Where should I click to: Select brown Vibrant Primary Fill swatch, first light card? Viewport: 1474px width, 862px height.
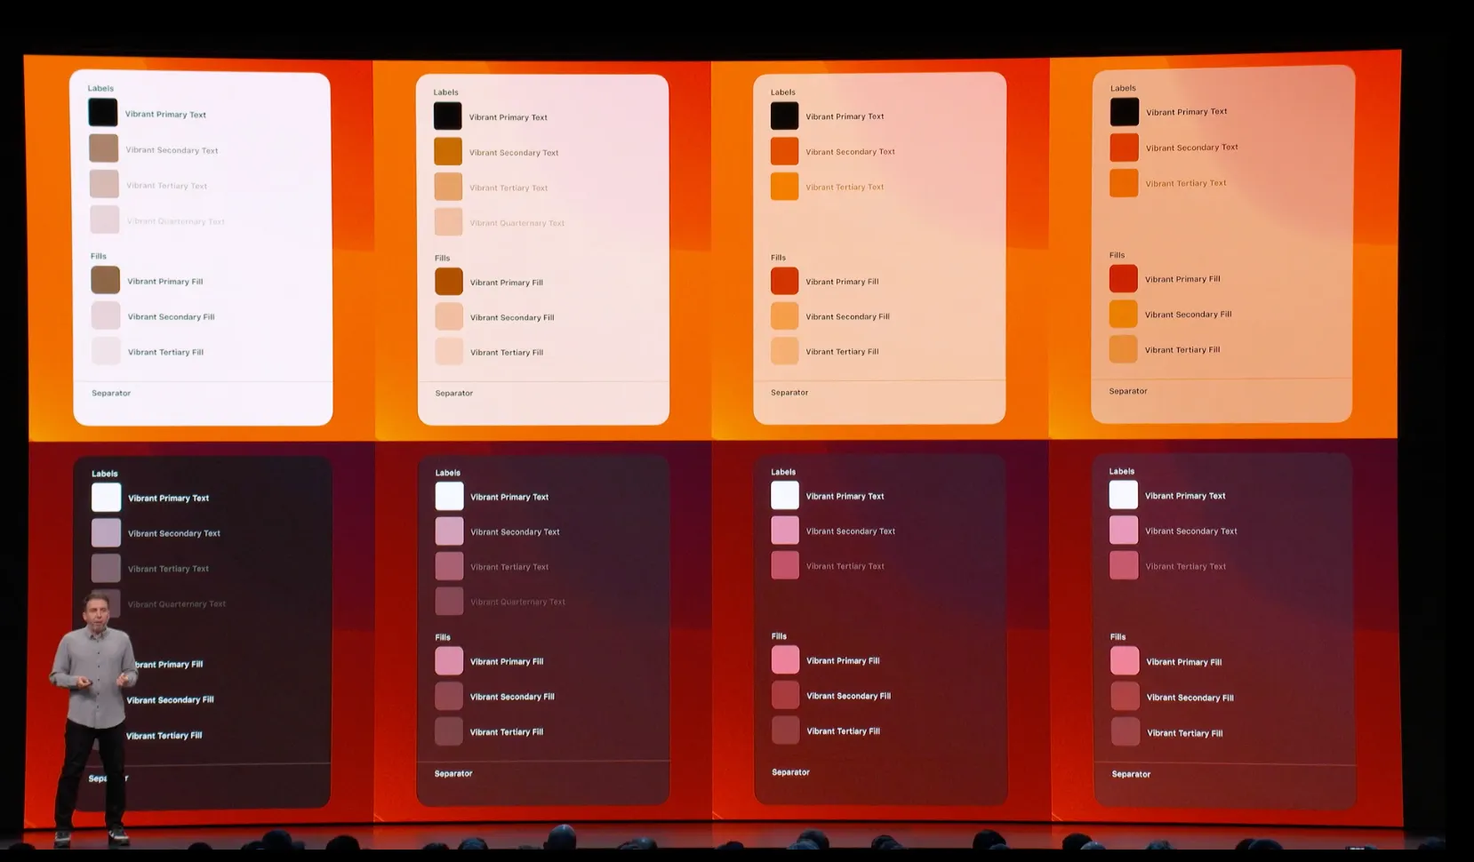(x=106, y=280)
